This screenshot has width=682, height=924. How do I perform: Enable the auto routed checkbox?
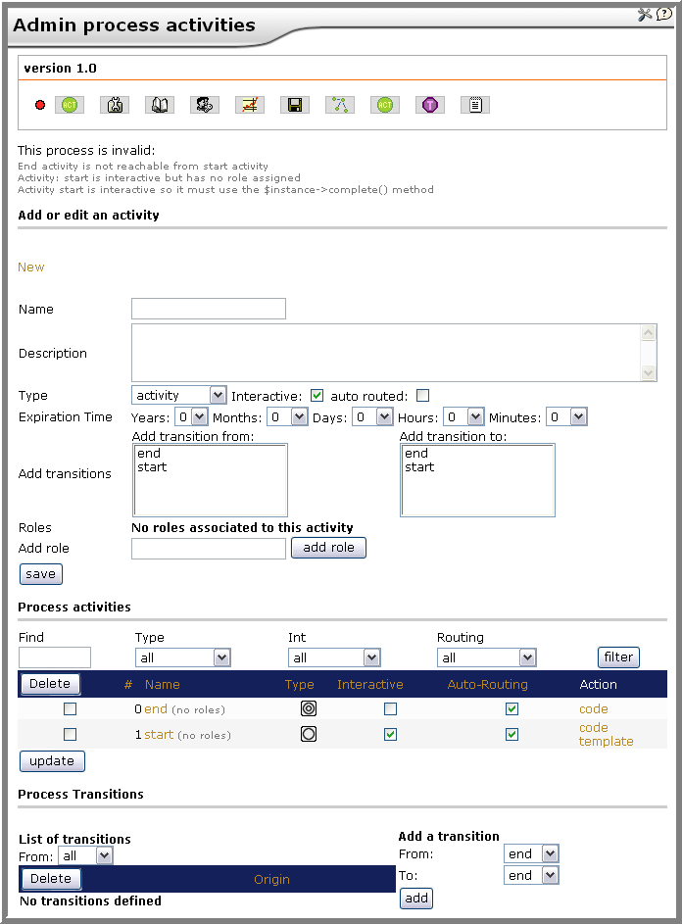pos(422,396)
